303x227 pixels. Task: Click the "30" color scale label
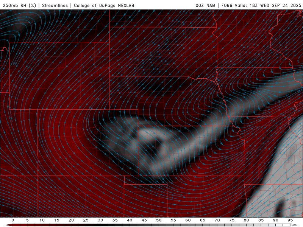click(100, 220)
